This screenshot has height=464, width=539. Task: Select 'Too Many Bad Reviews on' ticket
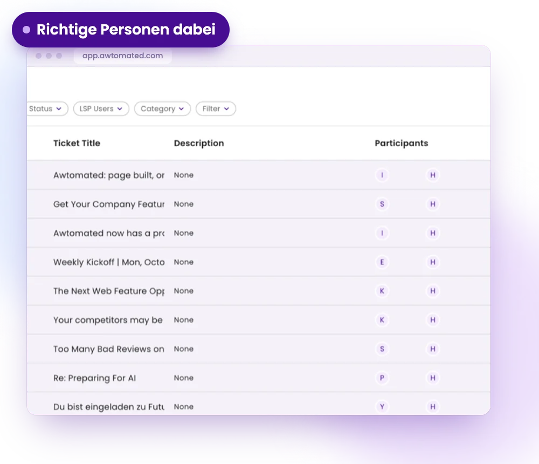[x=109, y=349]
